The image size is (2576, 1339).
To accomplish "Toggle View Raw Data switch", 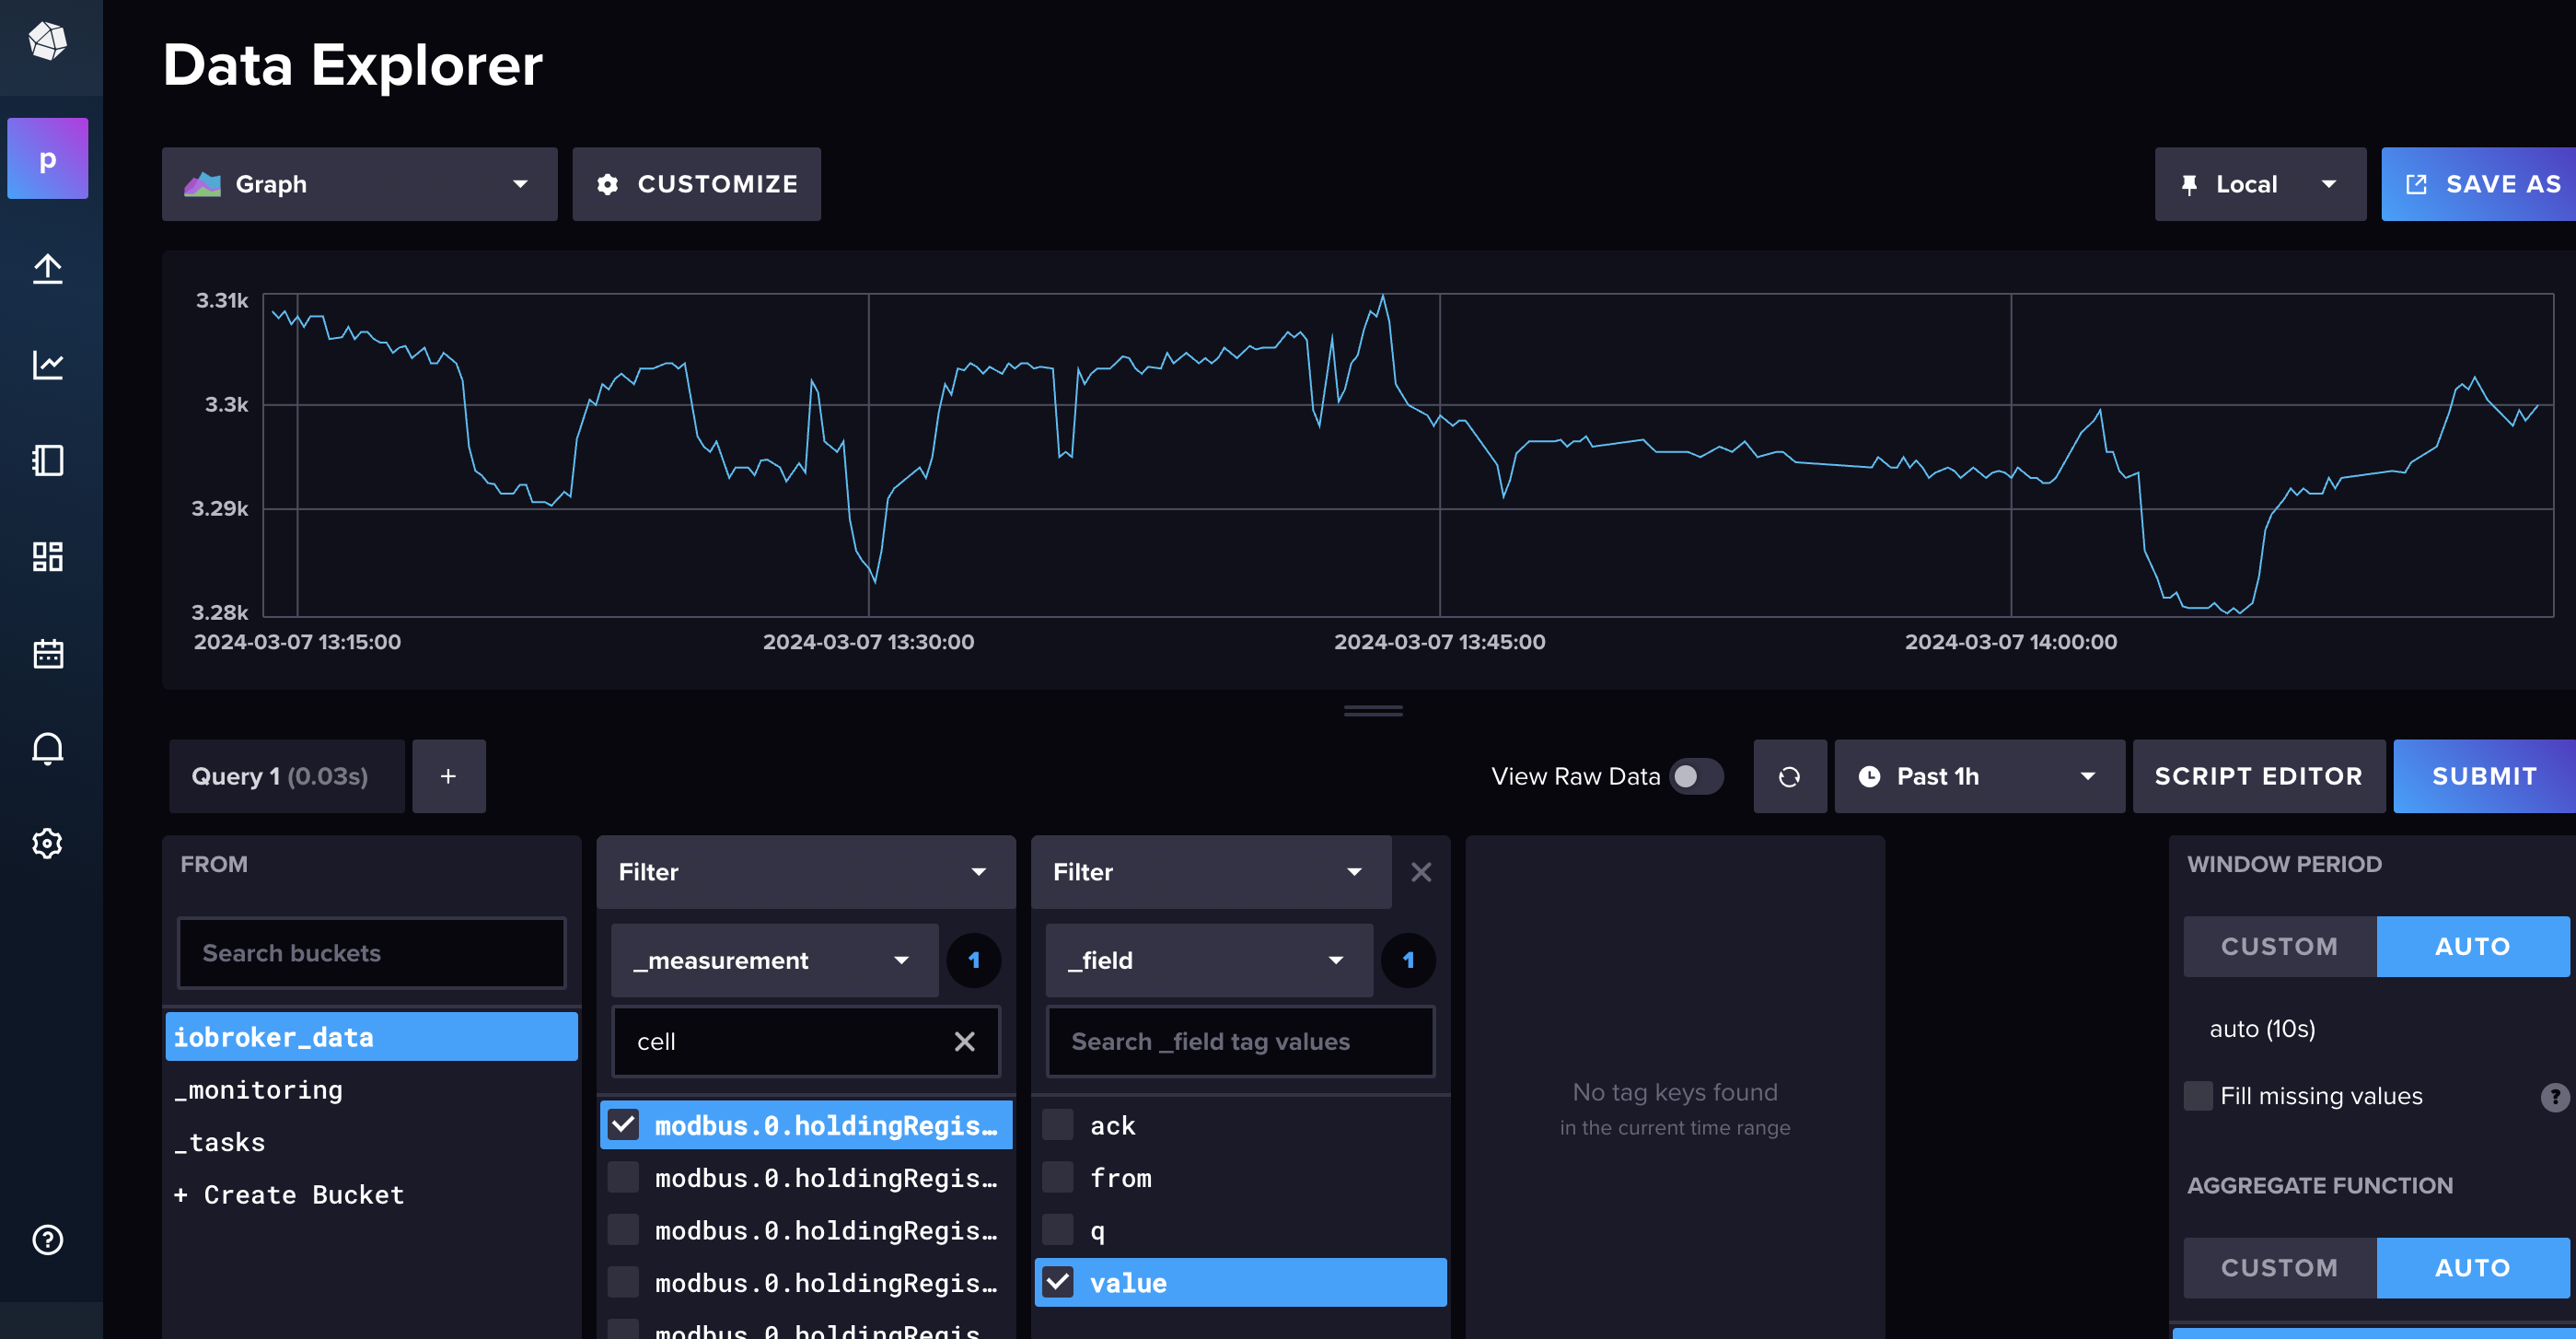I will (x=1695, y=776).
